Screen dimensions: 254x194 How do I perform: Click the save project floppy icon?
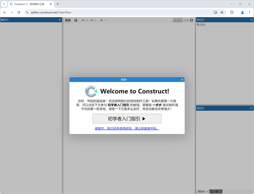point(75,20)
